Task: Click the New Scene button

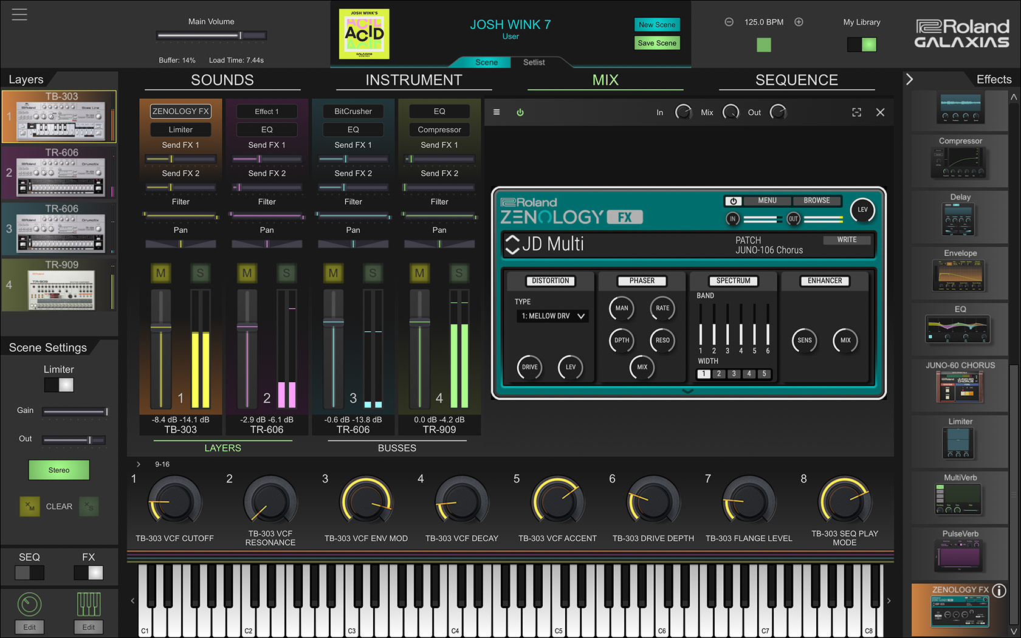Action: [x=657, y=24]
